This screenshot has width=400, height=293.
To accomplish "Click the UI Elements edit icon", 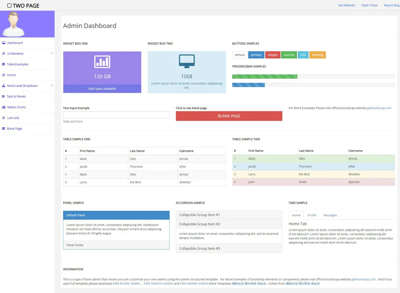I will (x=4, y=54).
